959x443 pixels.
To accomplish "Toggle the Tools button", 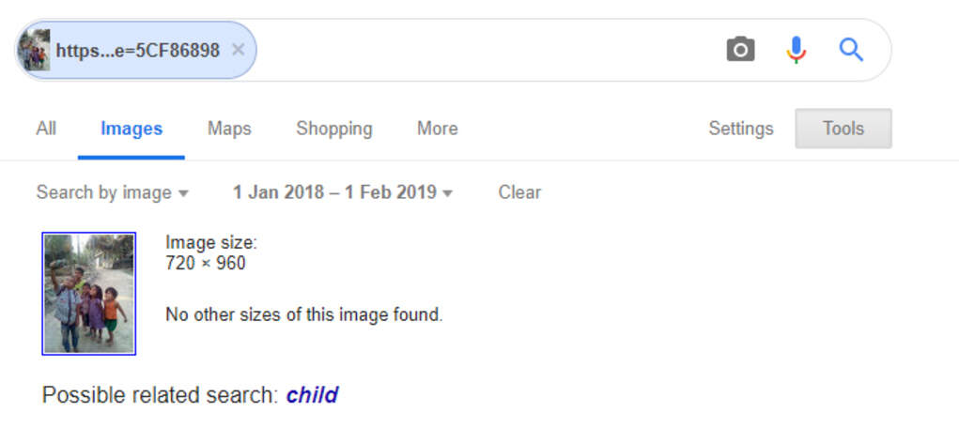I will coord(843,129).
